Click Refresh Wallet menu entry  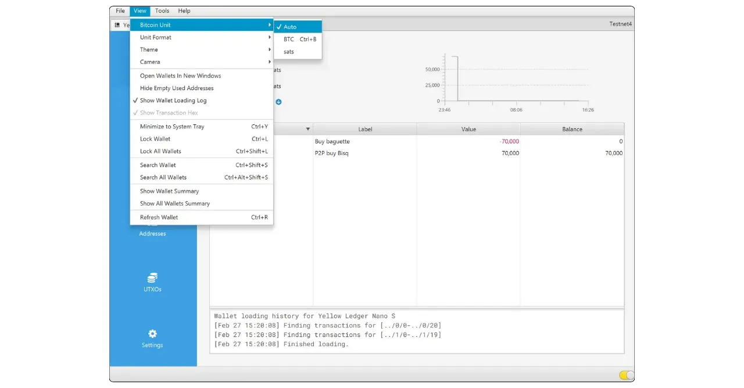(159, 217)
